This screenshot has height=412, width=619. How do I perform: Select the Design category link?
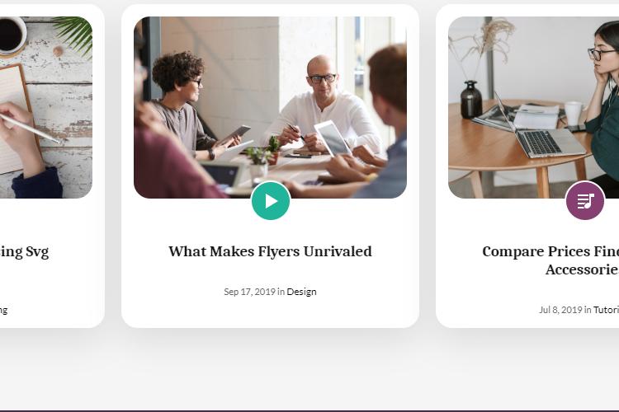click(x=301, y=292)
